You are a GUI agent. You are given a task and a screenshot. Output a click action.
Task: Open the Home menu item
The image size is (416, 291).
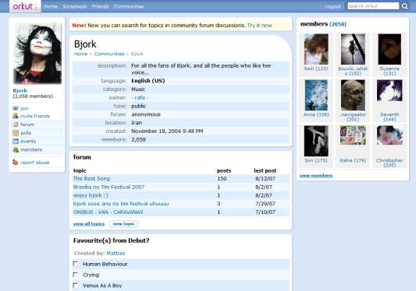[51, 6]
